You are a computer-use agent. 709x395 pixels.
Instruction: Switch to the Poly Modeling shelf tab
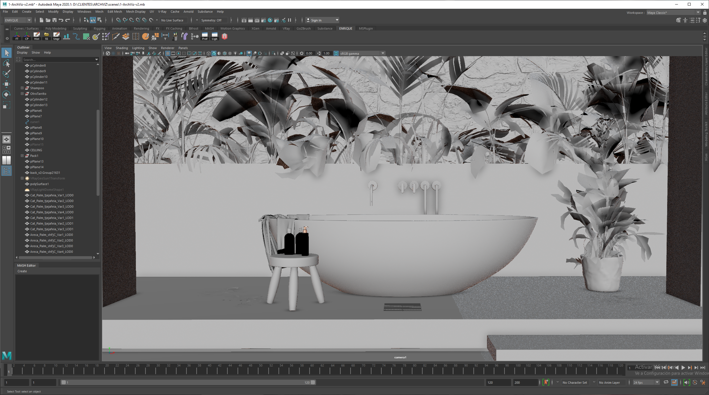click(x=56, y=28)
